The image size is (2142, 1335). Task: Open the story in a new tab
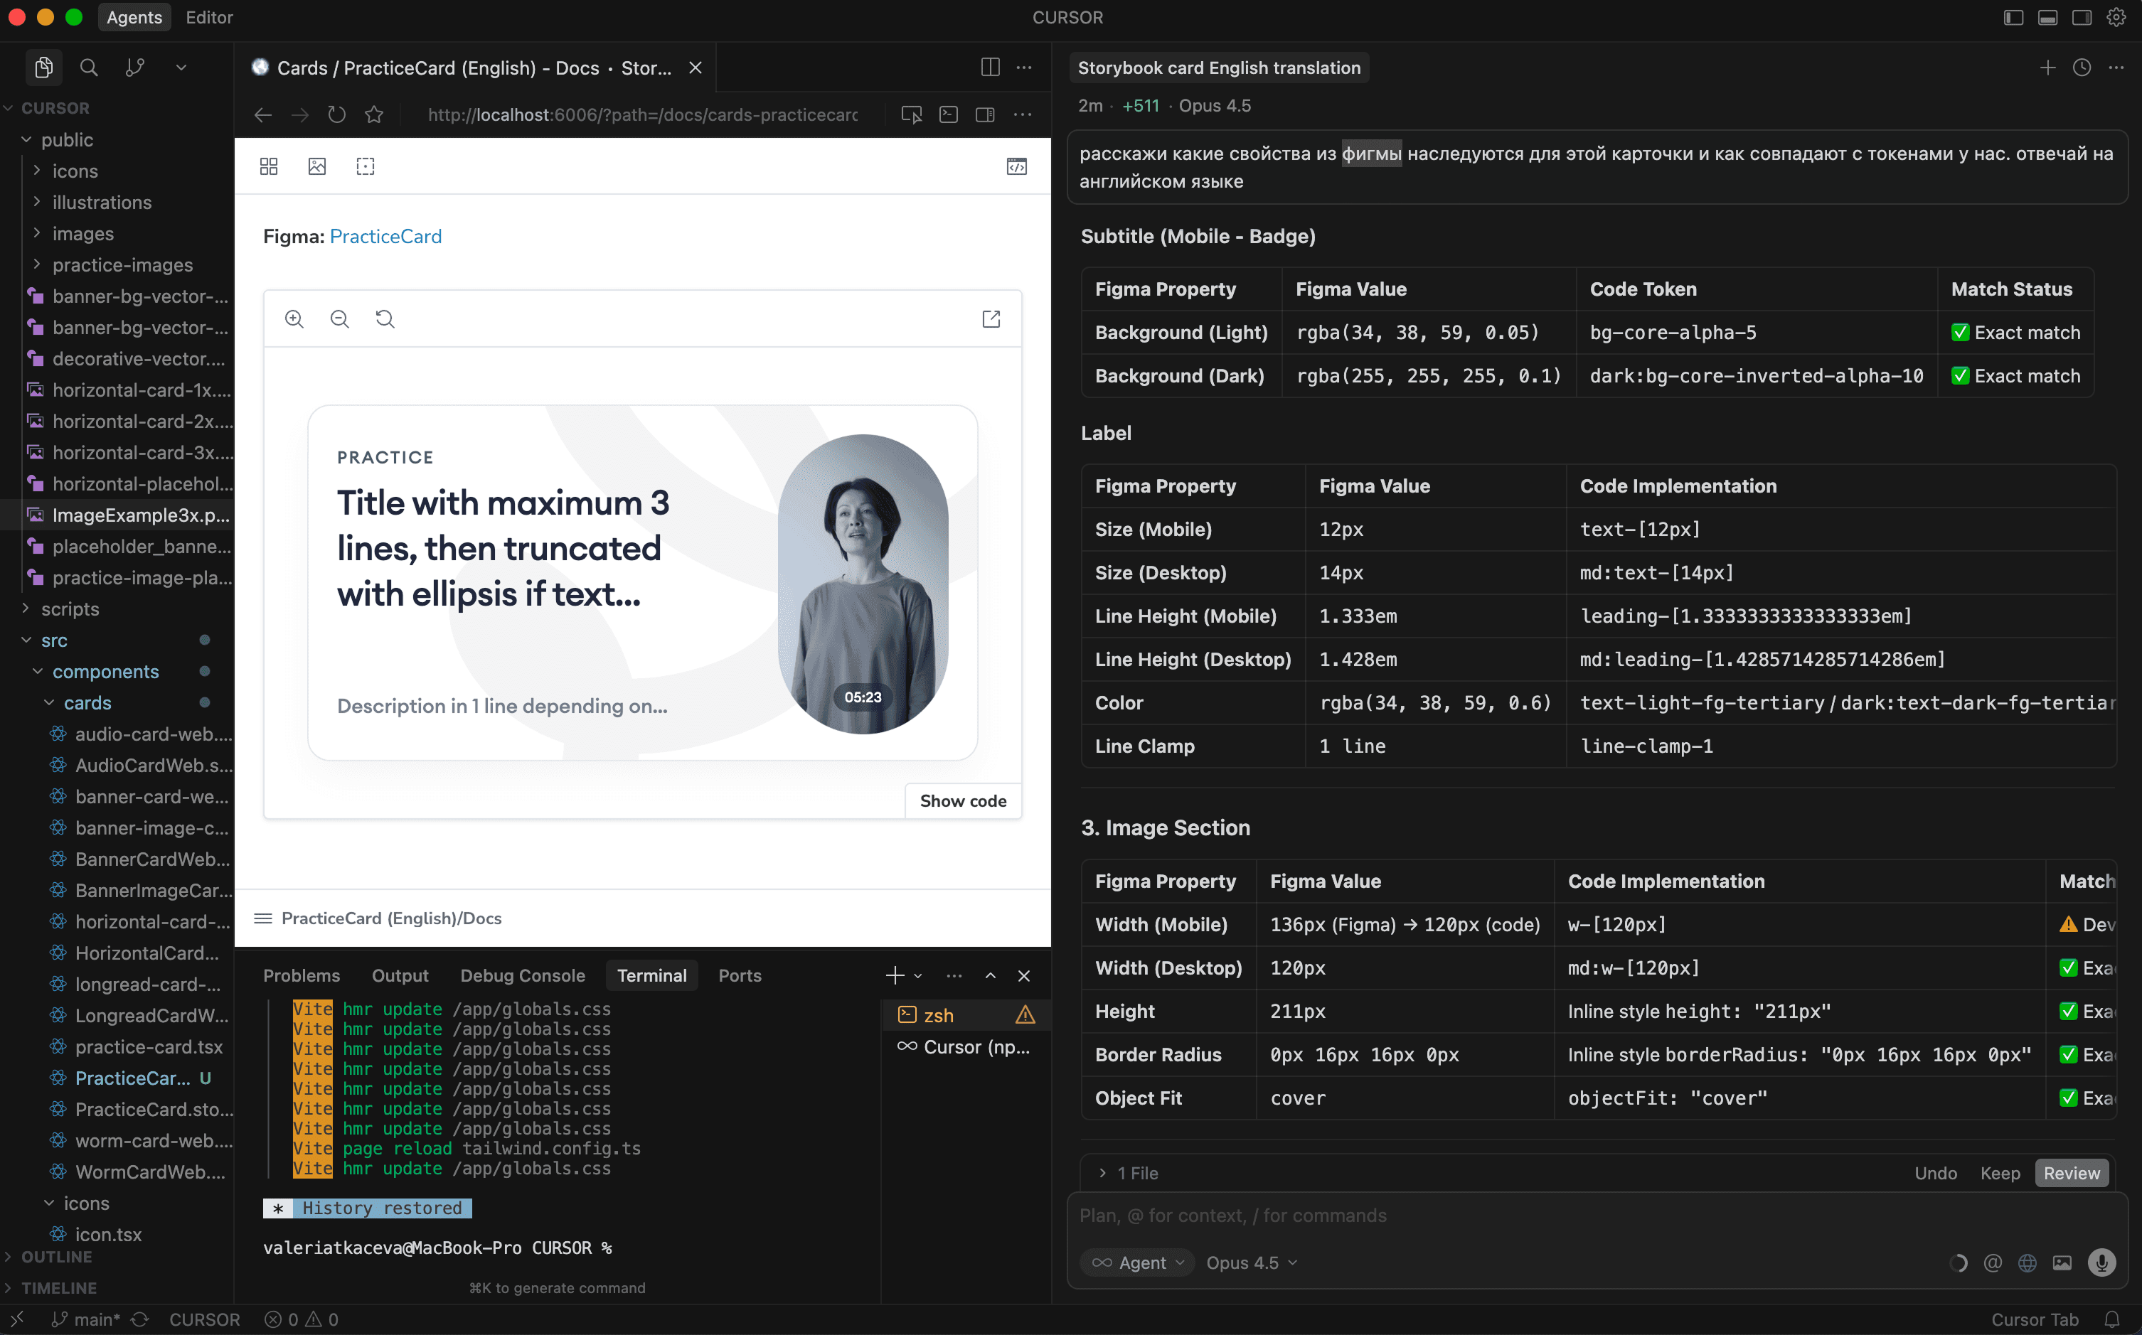(x=991, y=318)
